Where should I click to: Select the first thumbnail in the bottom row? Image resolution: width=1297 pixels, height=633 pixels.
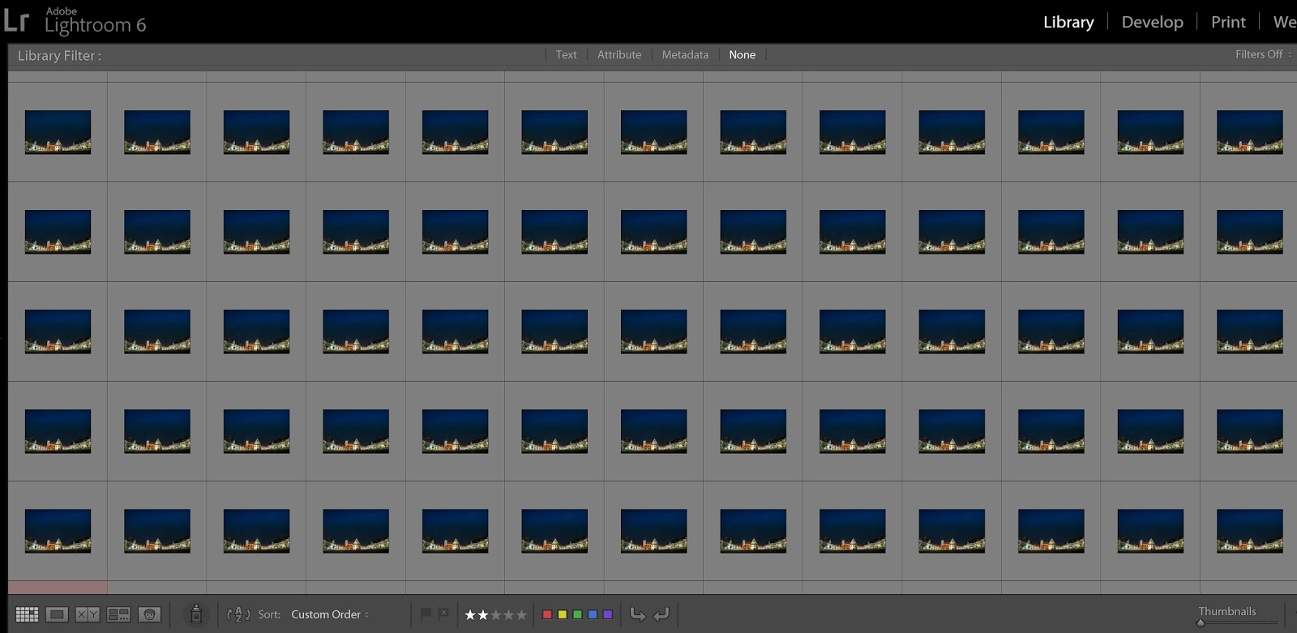(x=58, y=531)
